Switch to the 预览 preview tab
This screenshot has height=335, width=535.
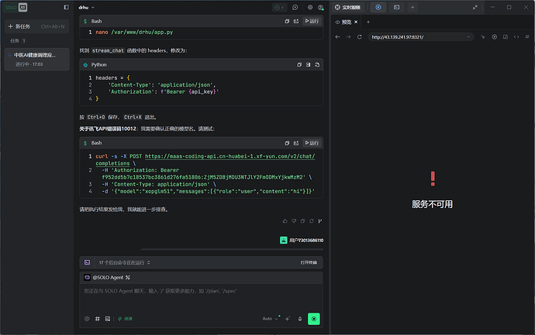(347, 22)
